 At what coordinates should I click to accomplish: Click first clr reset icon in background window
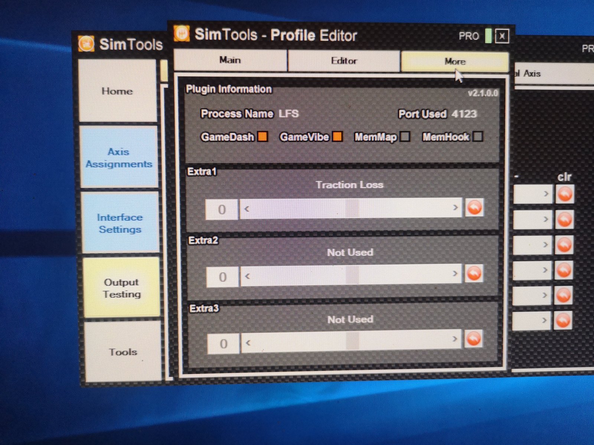coord(565,194)
